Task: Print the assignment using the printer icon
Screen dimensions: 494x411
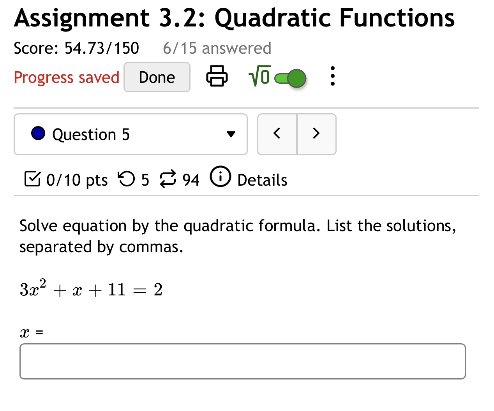Action: pyautogui.click(x=217, y=77)
